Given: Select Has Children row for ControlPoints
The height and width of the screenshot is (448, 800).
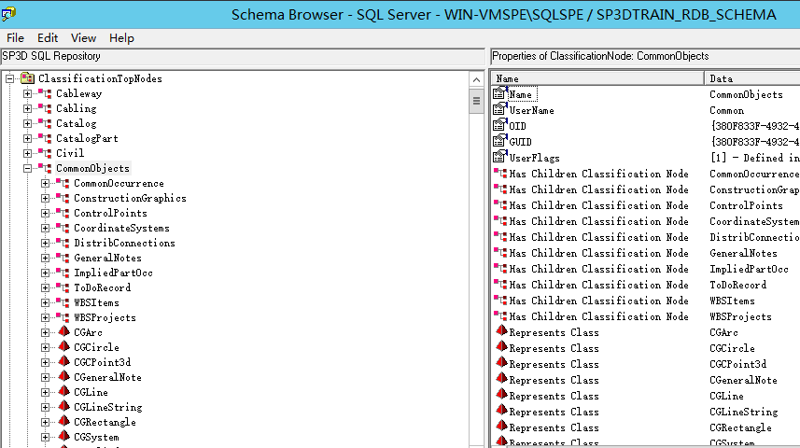Looking at the screenshot, I should point(646,205).
